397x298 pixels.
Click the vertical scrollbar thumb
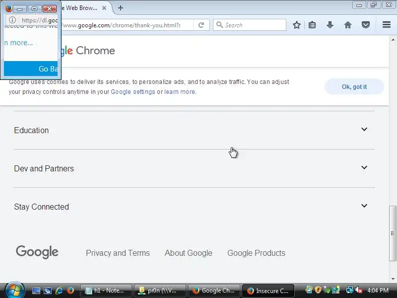pyautogui.click(x=393, y=233)
